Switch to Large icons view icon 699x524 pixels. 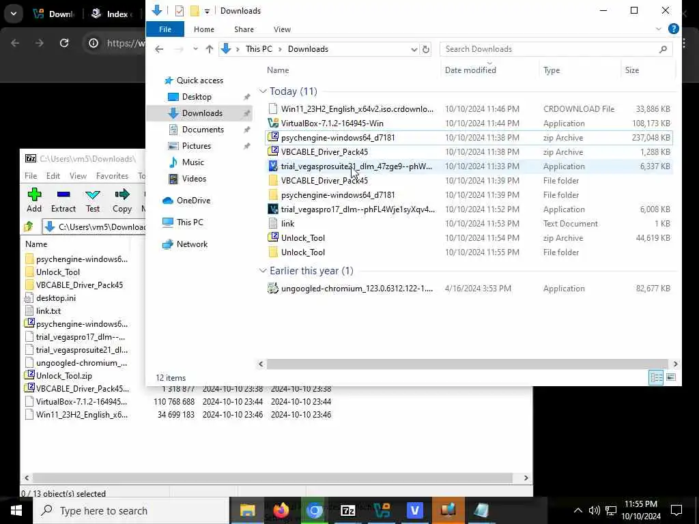tap(670, 377)
